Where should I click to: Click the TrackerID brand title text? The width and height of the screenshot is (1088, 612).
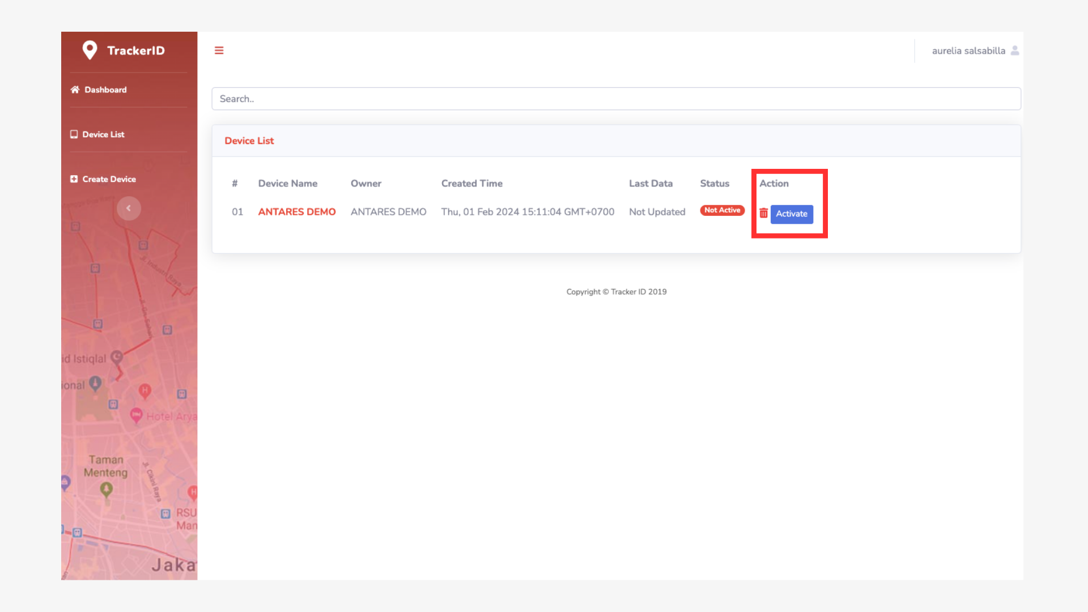[x=136, y=50]
